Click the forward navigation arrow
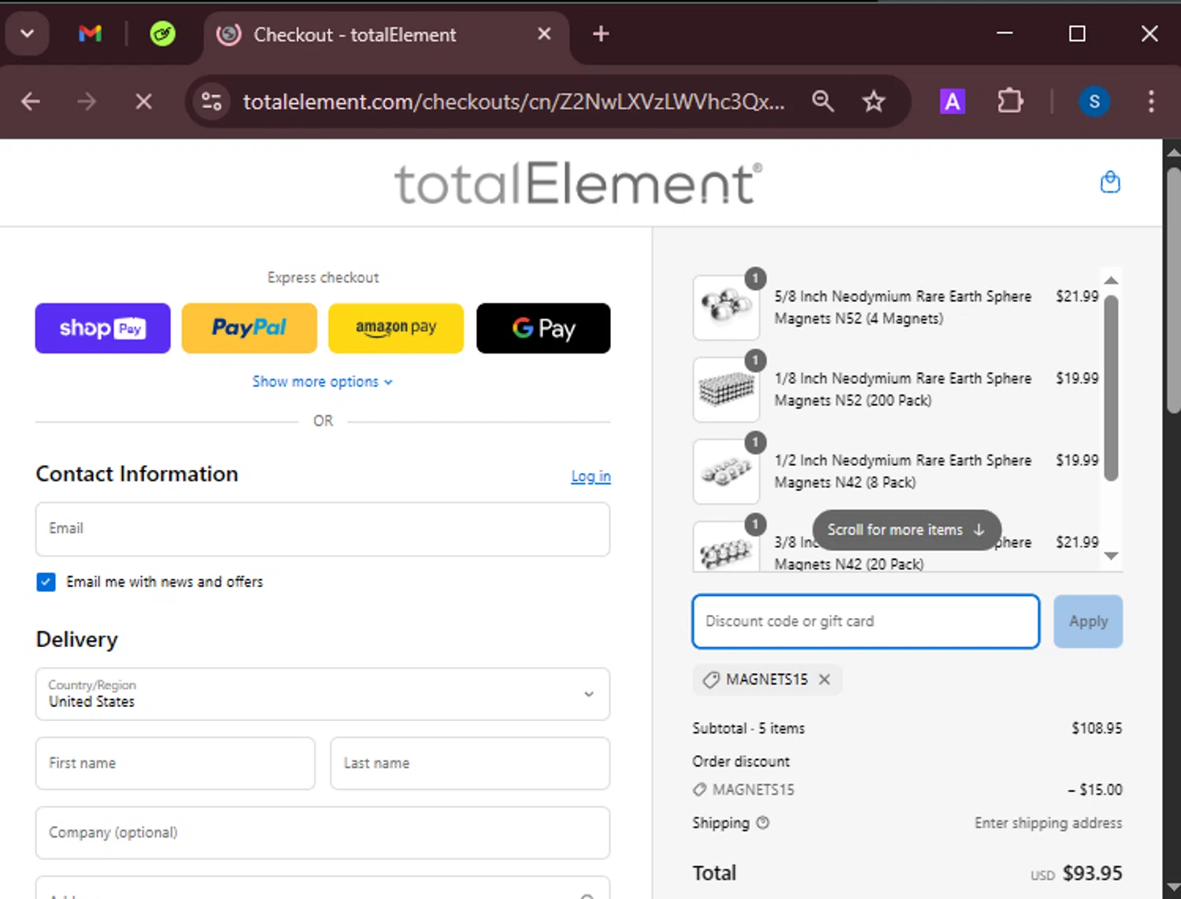 click(x=87, y=102)
